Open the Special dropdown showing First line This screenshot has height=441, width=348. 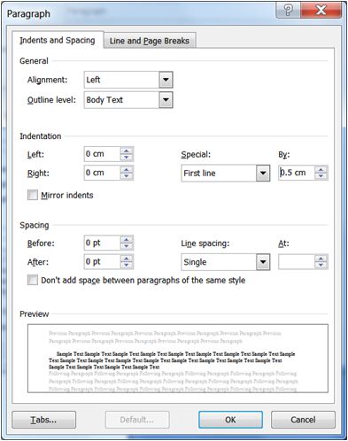226,173
